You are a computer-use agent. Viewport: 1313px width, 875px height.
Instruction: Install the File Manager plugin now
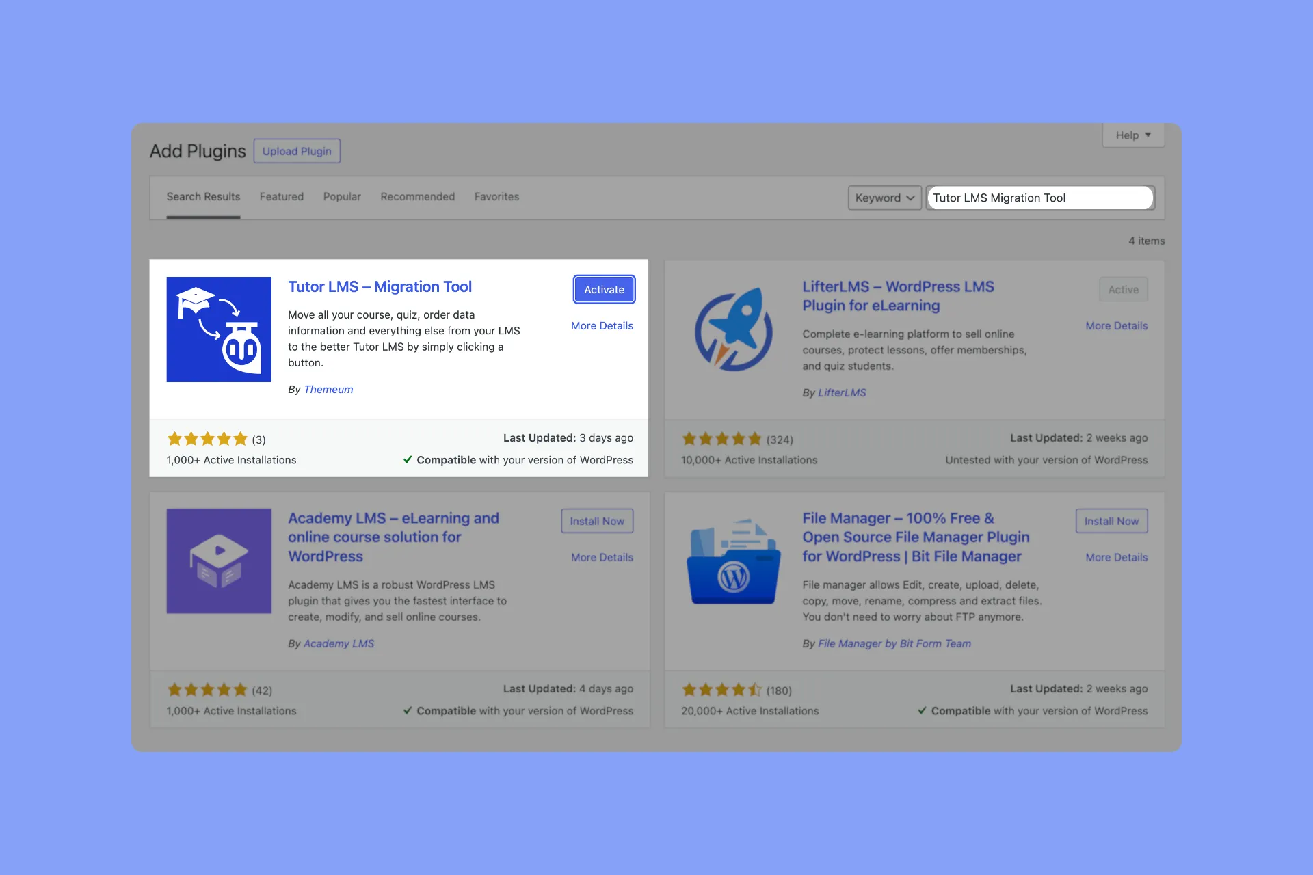tap(1111, 521)
